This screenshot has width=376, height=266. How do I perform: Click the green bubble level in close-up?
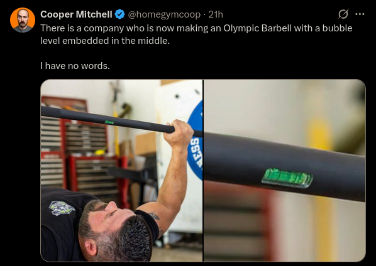287,178
